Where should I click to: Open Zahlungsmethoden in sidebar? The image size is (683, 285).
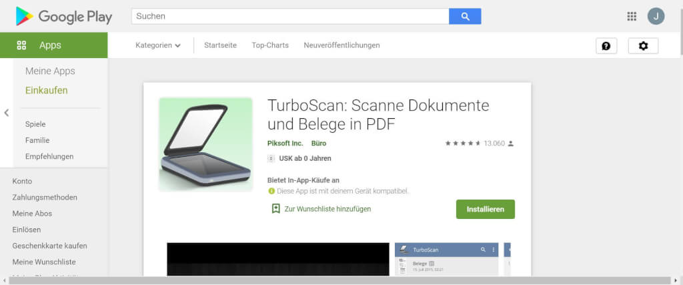click(45, 198)
